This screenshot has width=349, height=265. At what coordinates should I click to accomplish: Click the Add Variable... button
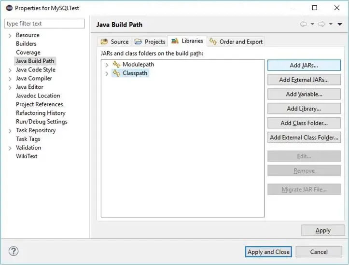click(304, 94)
